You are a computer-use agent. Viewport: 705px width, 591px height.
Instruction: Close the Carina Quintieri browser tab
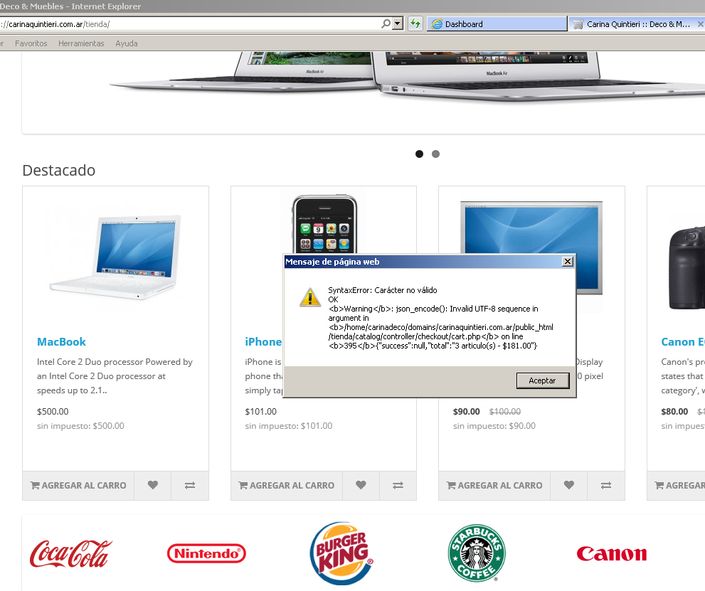click(700, 24)
